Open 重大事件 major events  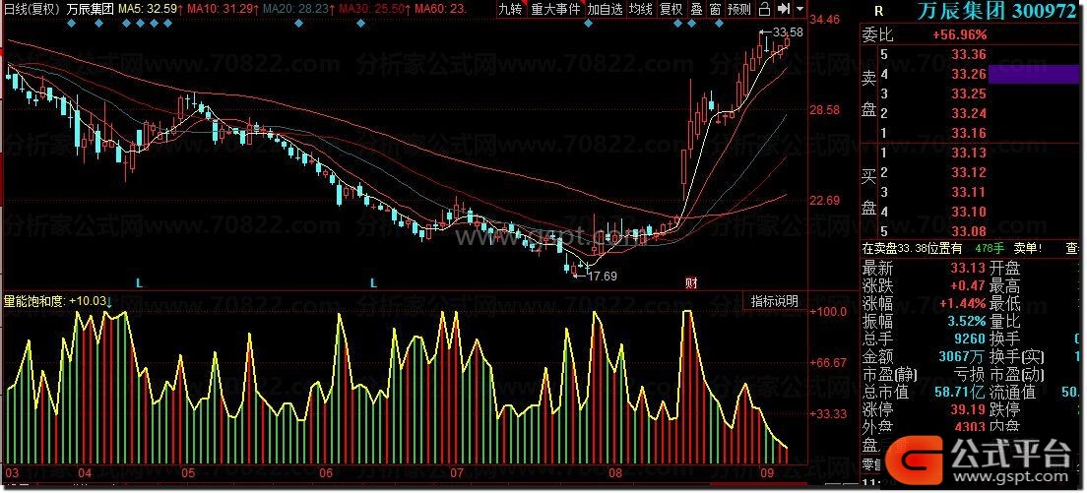click(x=554, y=9)
